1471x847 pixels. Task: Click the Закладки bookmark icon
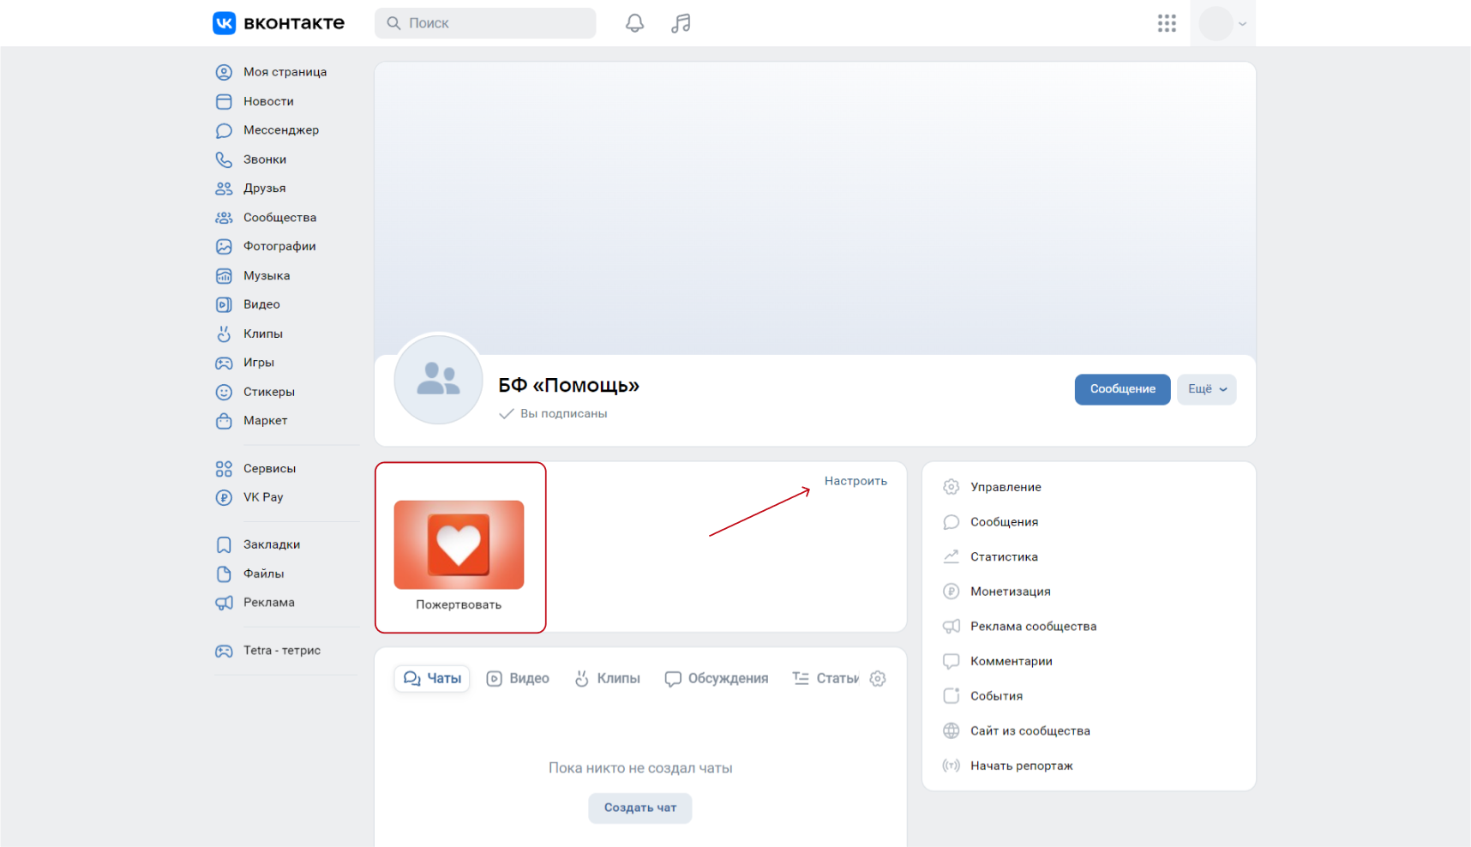tap(224, 544)
